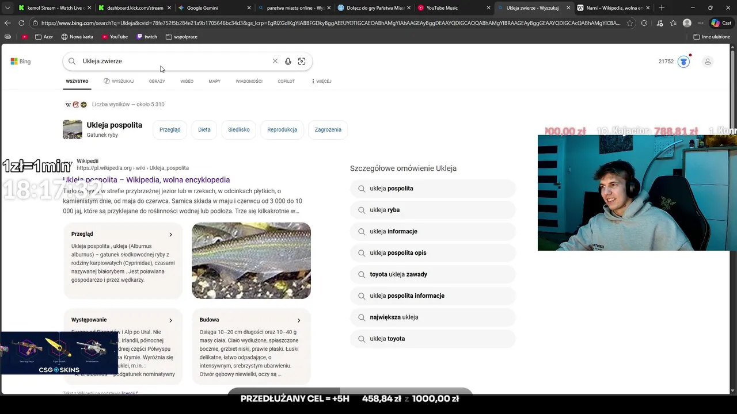
Task: Open the tab search dropdown arrow
Action: pyautogui.click(x=7, y=8)
